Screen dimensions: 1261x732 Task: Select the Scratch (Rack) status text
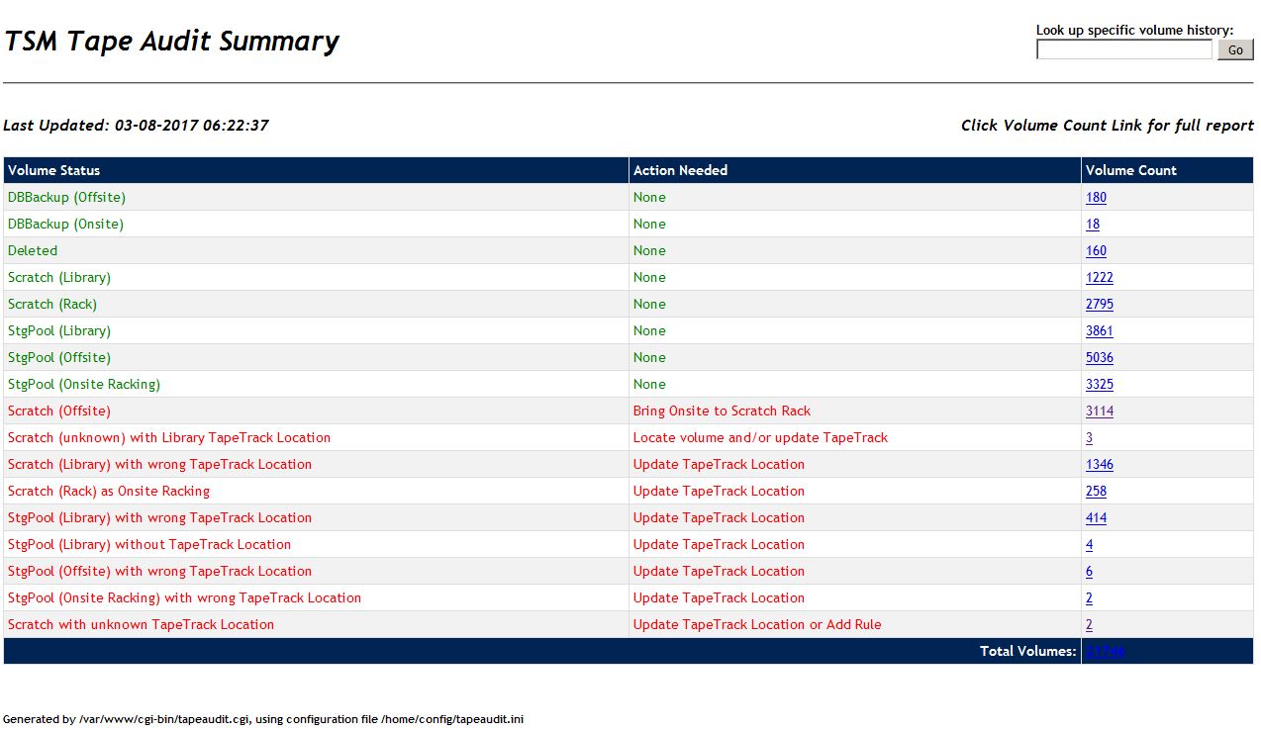coord(52,305)
